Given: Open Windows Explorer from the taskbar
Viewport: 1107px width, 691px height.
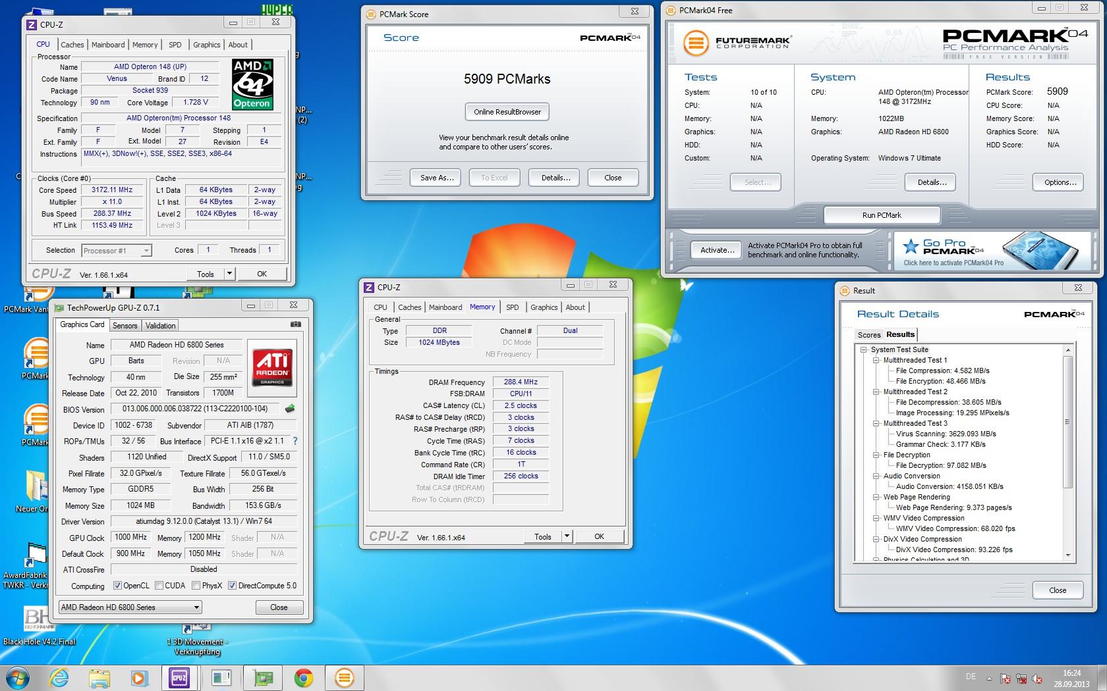Looking at the screenshot, I should [x=99, y=677].
